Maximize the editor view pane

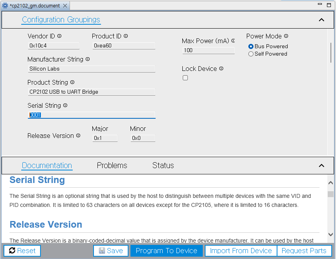[329, 5]
